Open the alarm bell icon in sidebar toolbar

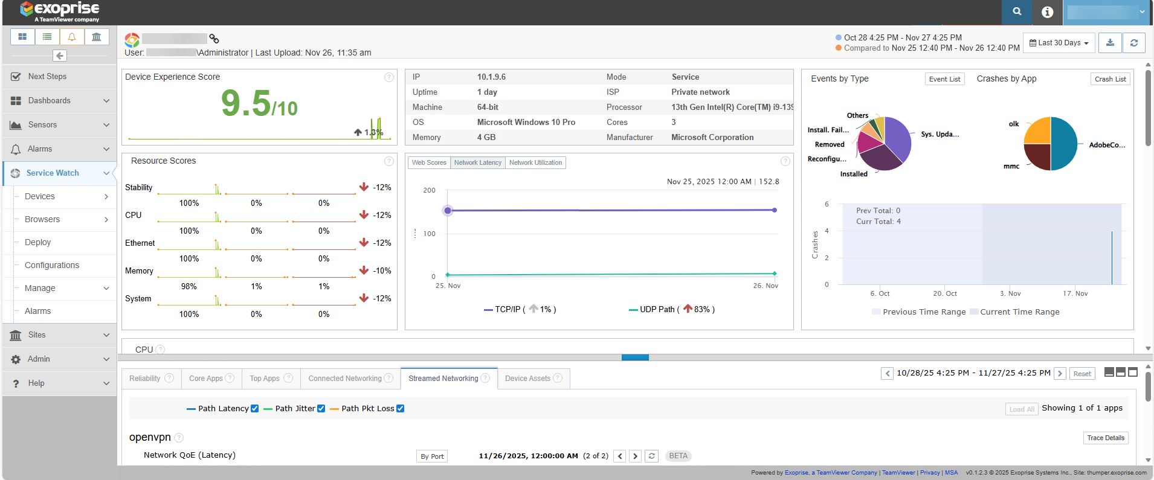[72, 37]
